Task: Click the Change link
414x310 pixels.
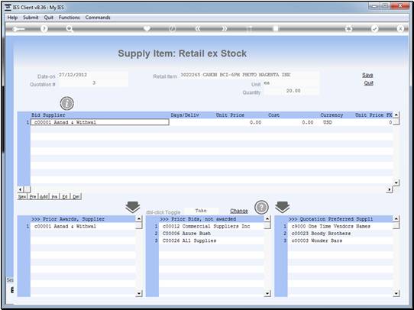Action: point(239,211)
